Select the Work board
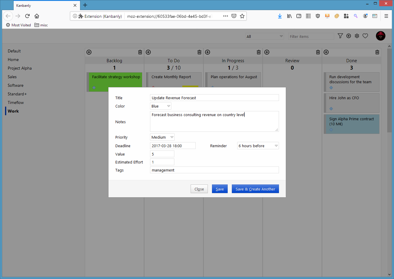 click(x=13, y=111)
